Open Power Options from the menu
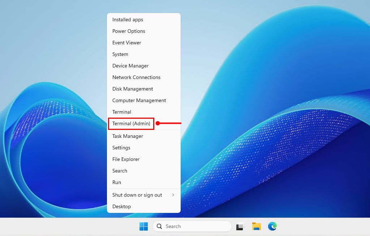This screenshot has width=370, height=236. click(129, 31)
